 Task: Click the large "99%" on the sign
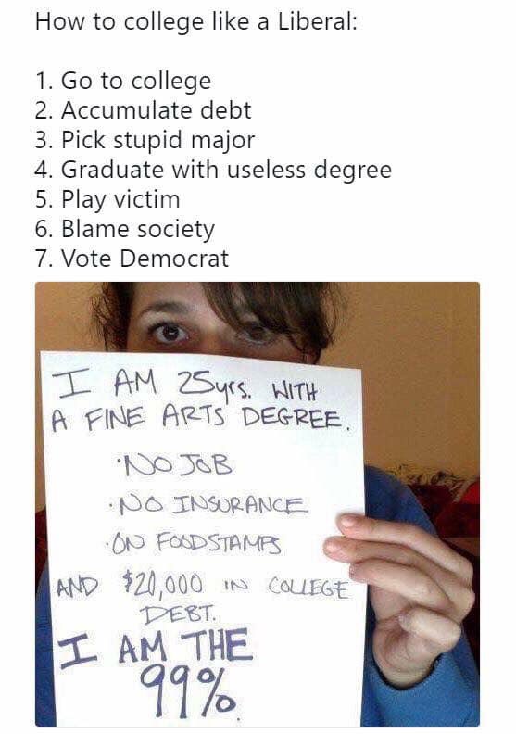click(189, 693)
